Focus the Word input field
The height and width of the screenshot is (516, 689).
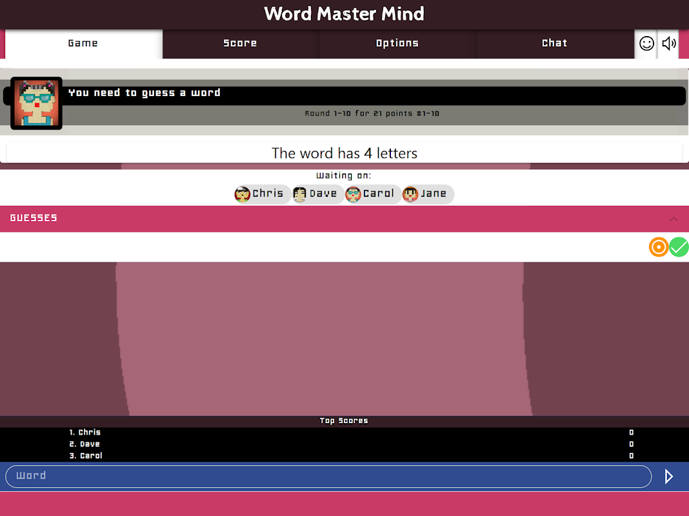point(328,477)
